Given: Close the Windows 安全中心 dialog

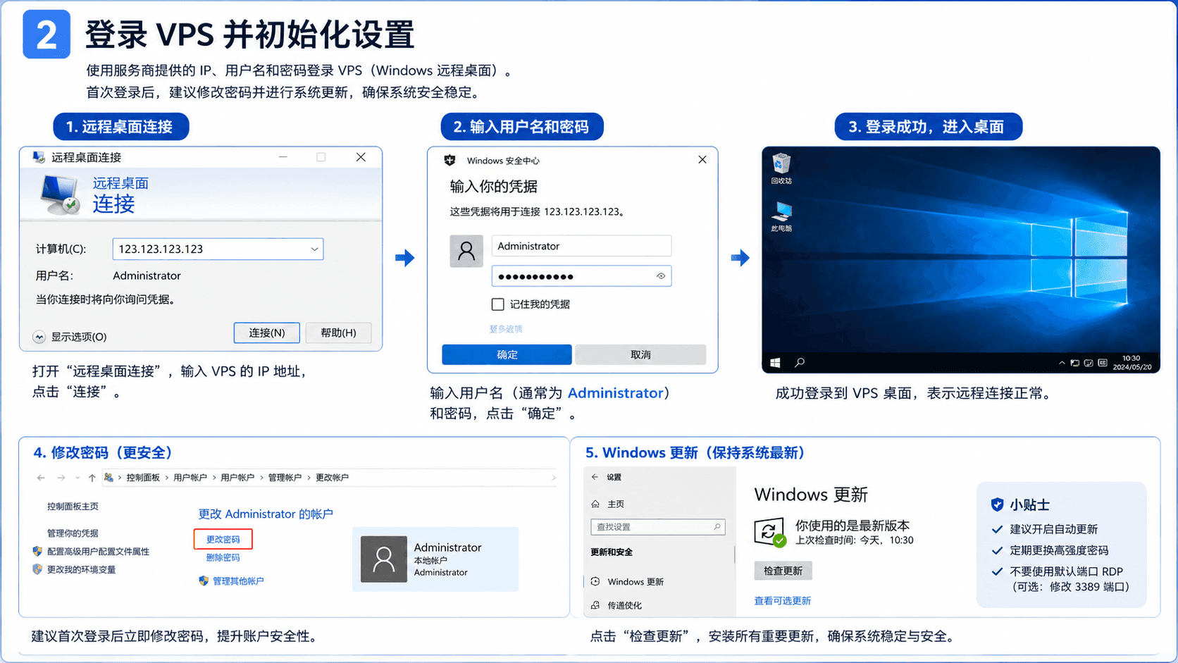Looking at the screenshot, I should click(702, 160).
